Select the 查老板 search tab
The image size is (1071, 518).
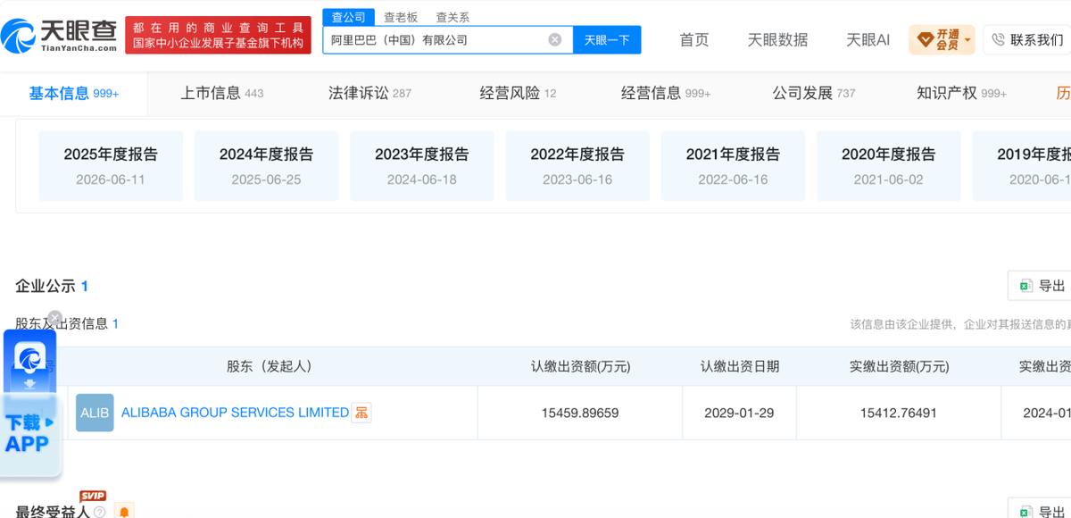401,17
